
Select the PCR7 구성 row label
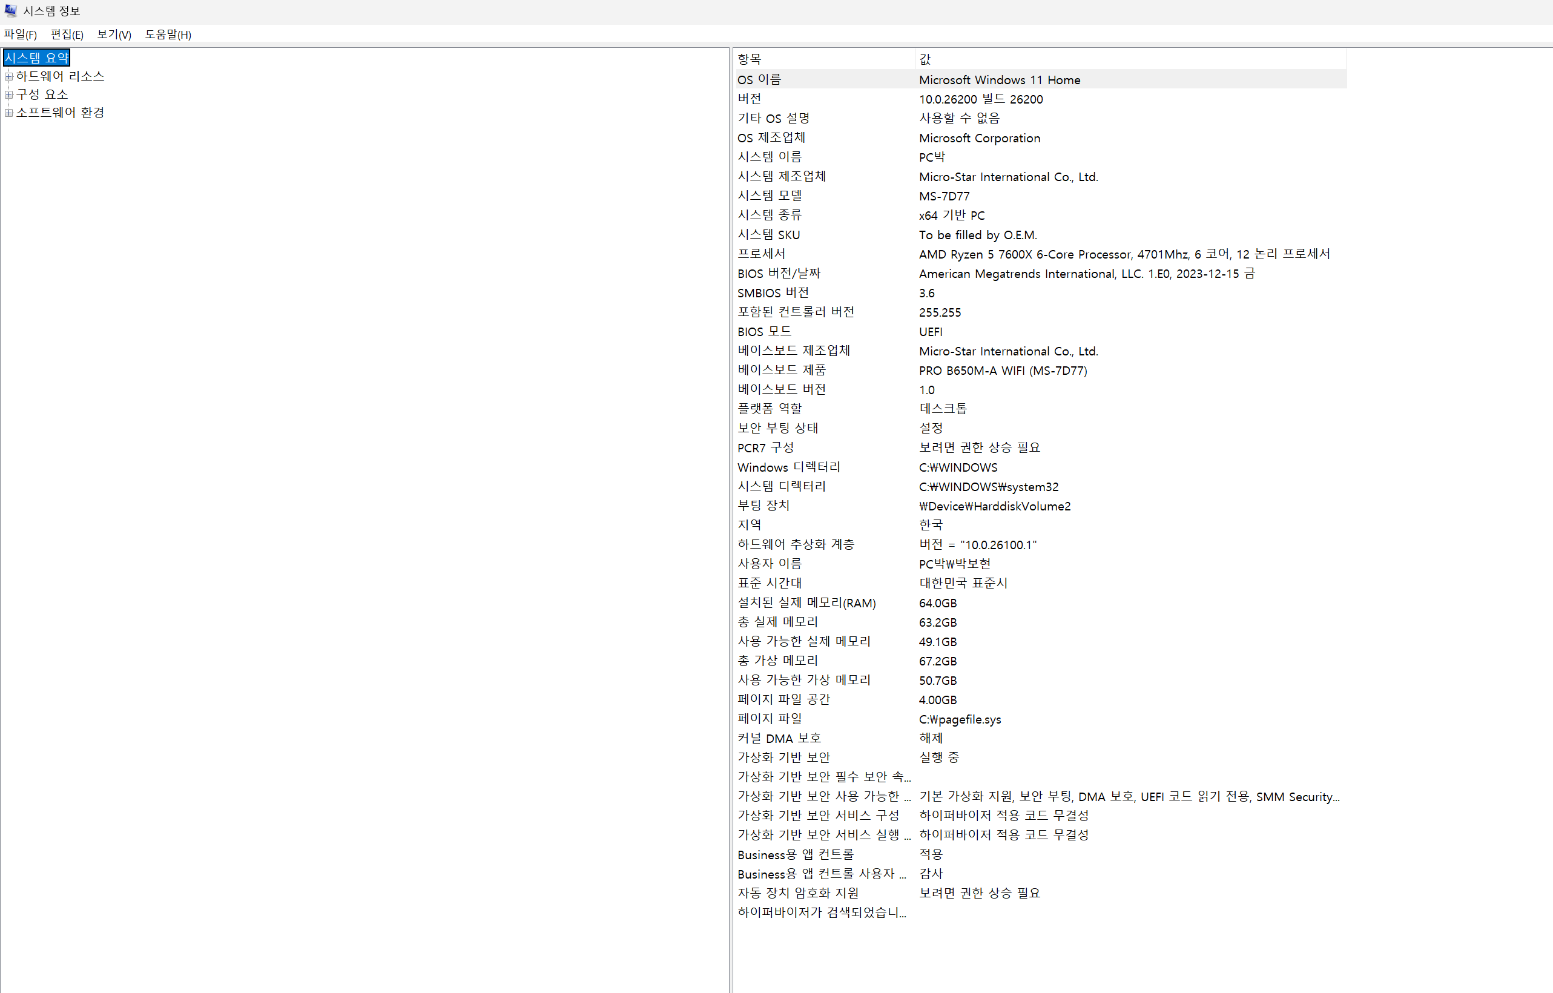765,447
